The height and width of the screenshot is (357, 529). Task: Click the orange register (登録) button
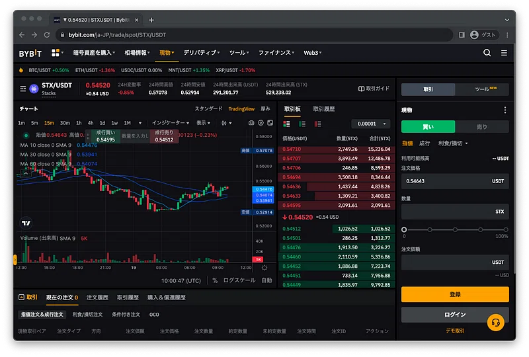tap(455, 294)
